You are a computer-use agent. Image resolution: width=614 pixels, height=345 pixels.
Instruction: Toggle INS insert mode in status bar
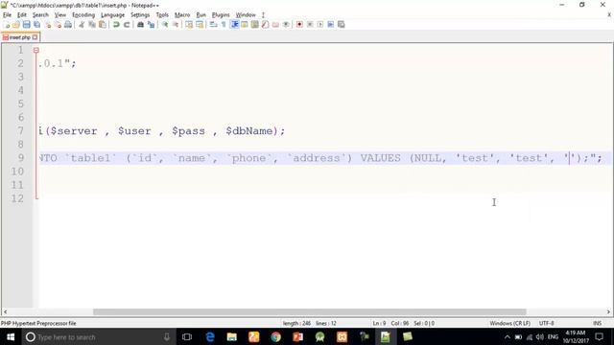[597, 323]
